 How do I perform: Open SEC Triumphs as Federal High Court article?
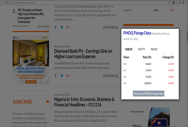(31, 16)
